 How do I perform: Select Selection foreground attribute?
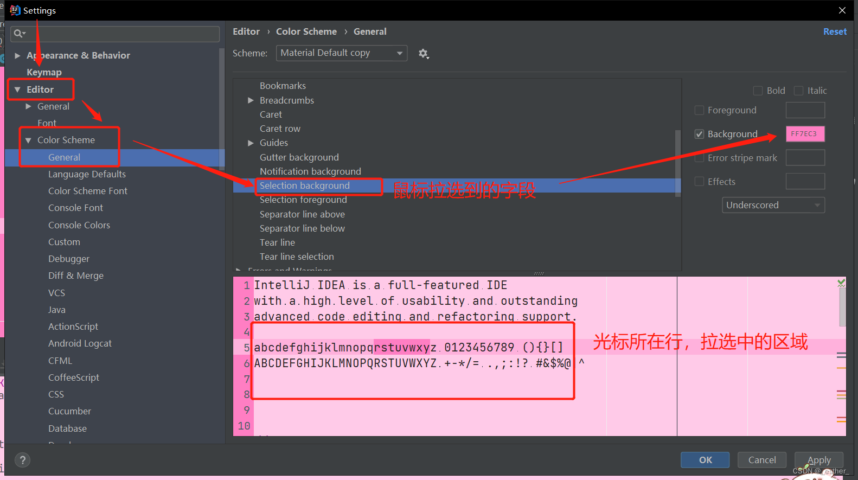pyautogui.click(x=303, y=200)
